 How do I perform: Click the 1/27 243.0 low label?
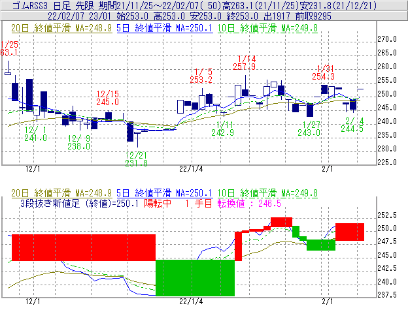click(309, 129)
